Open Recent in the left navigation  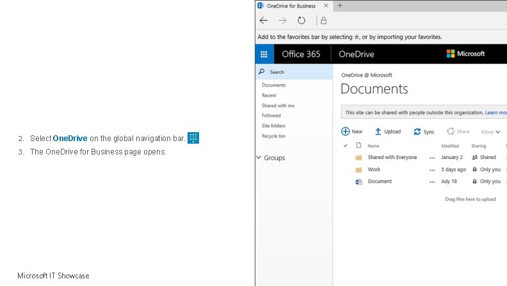click(269, 96)
